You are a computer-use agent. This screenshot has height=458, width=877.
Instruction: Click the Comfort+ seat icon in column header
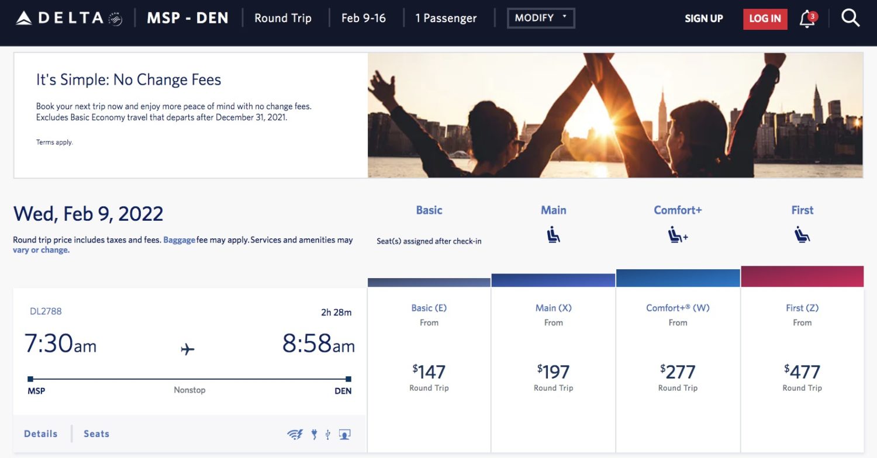click(x=677, y=234)
